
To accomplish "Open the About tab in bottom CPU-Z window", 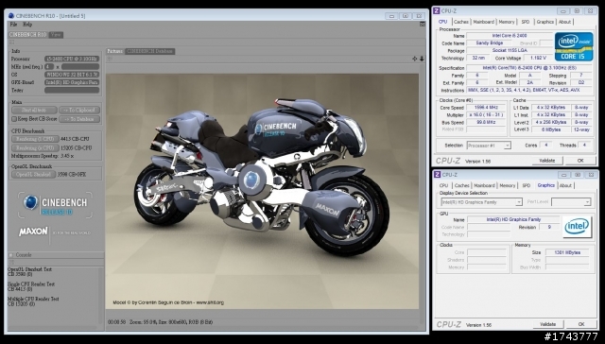I will 565,185.
